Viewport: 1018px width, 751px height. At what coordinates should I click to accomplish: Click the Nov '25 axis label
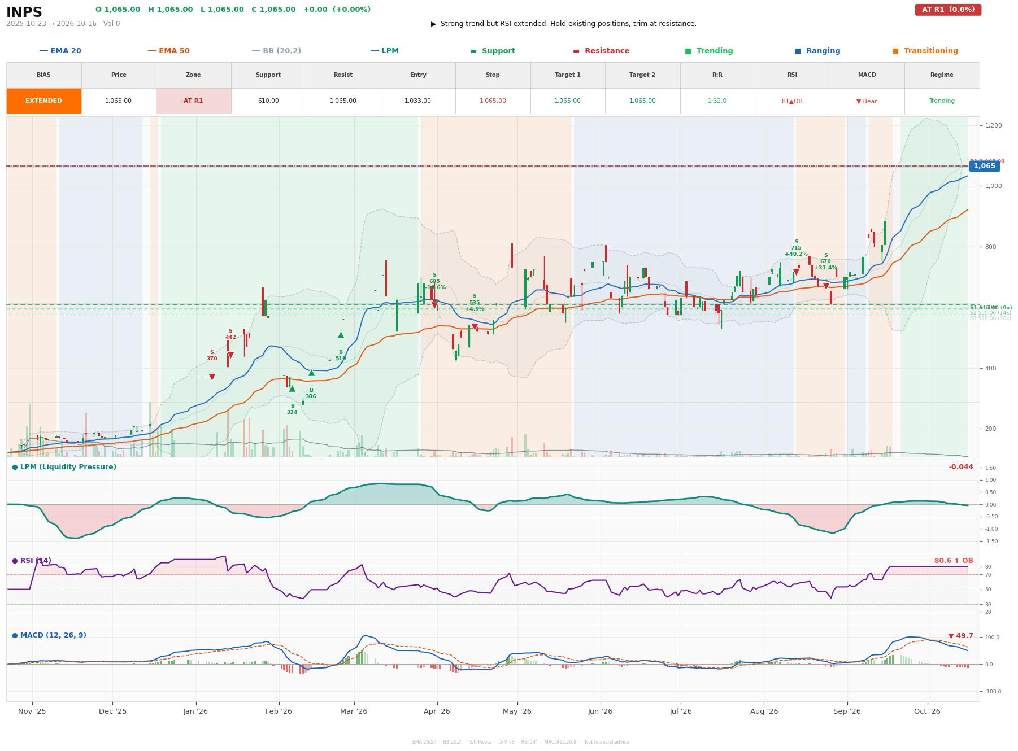click(32, 711)
